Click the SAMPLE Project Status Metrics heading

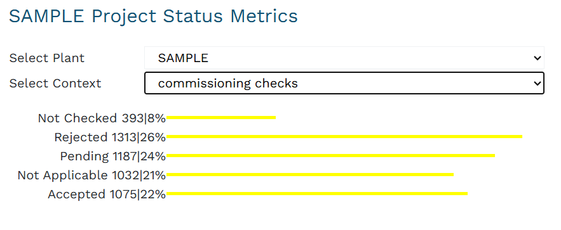pyautogui.click(x=153, y=16)
